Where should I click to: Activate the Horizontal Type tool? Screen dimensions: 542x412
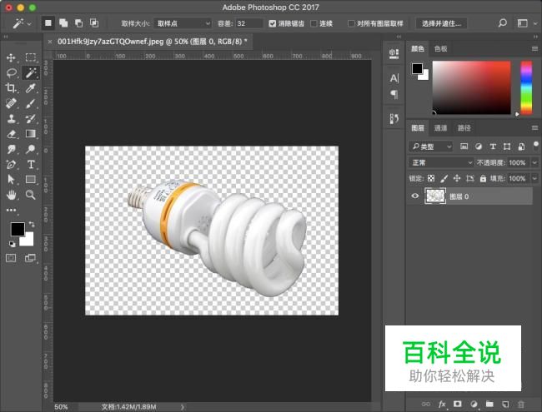(30, 164)
